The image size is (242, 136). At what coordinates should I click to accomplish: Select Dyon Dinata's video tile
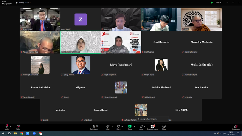click(x=40, y=19)
